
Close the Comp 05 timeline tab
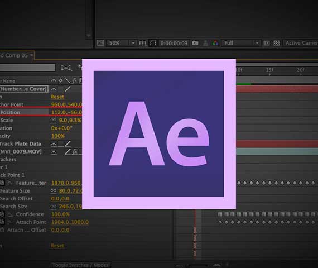32,55
